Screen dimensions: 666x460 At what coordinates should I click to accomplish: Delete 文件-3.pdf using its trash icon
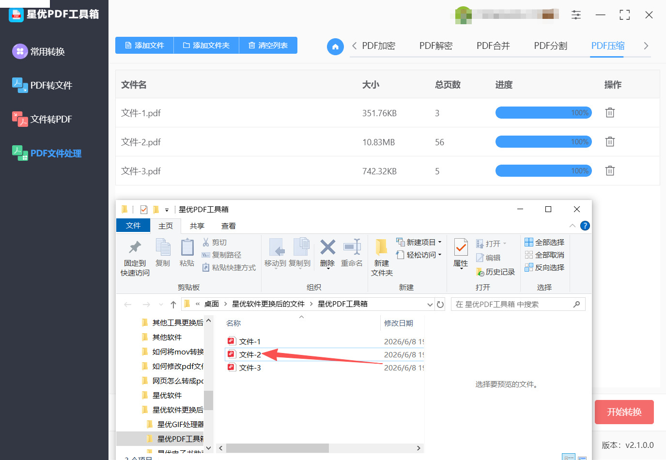point(610,170)
